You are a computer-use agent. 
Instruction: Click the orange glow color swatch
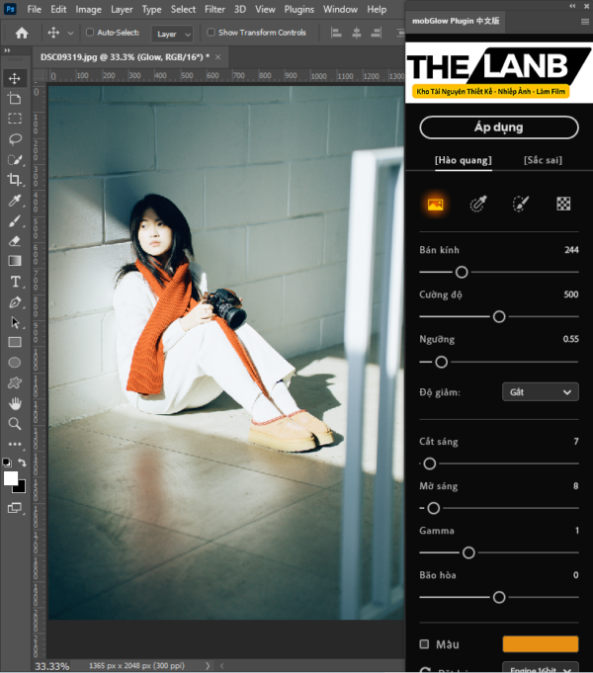pos(540,644)
